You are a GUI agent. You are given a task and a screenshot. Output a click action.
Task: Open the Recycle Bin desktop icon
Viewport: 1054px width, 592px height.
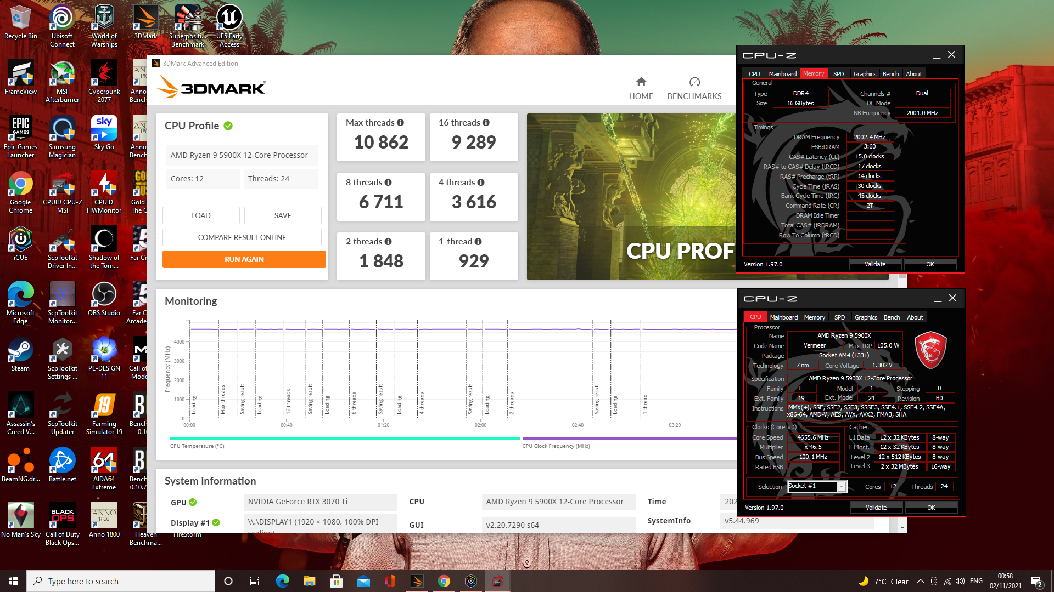click(20, 22)
